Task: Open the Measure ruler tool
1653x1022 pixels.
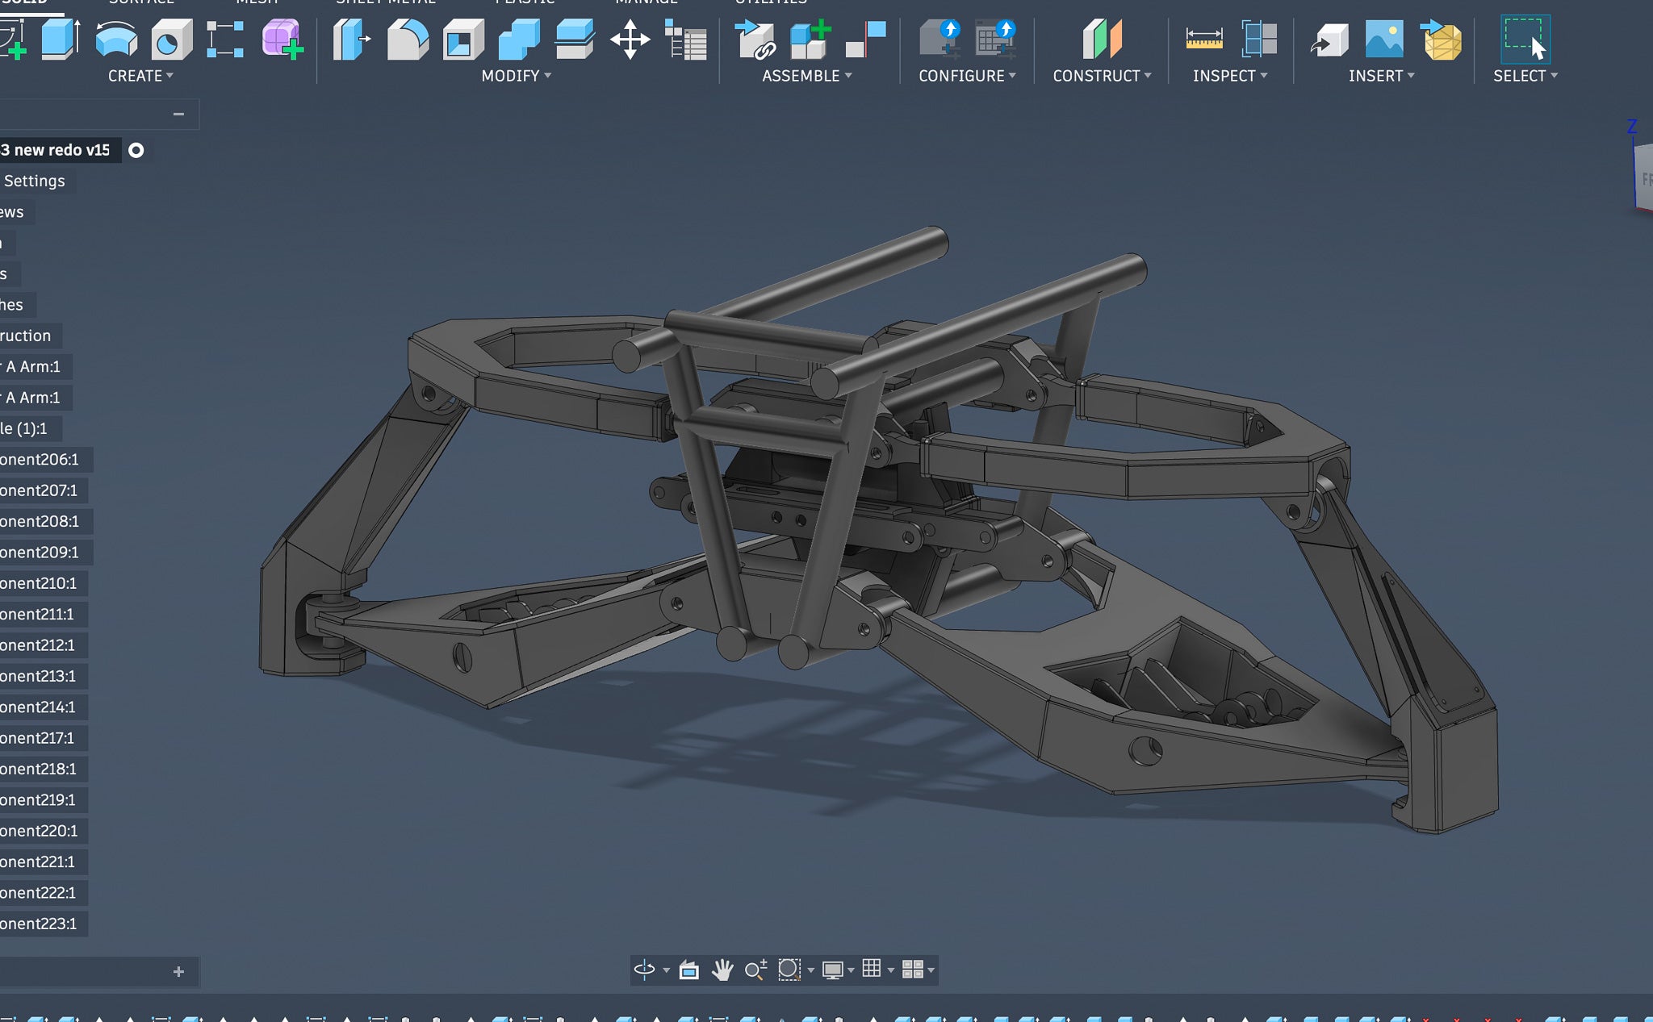Action: click(x=1203, y=39)
